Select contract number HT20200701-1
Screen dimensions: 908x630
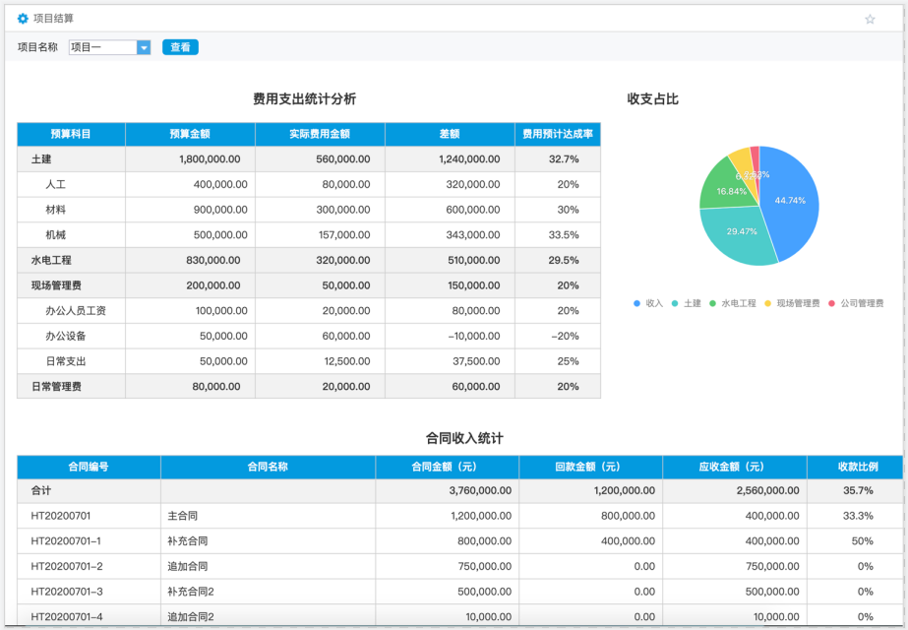[66, 540]
